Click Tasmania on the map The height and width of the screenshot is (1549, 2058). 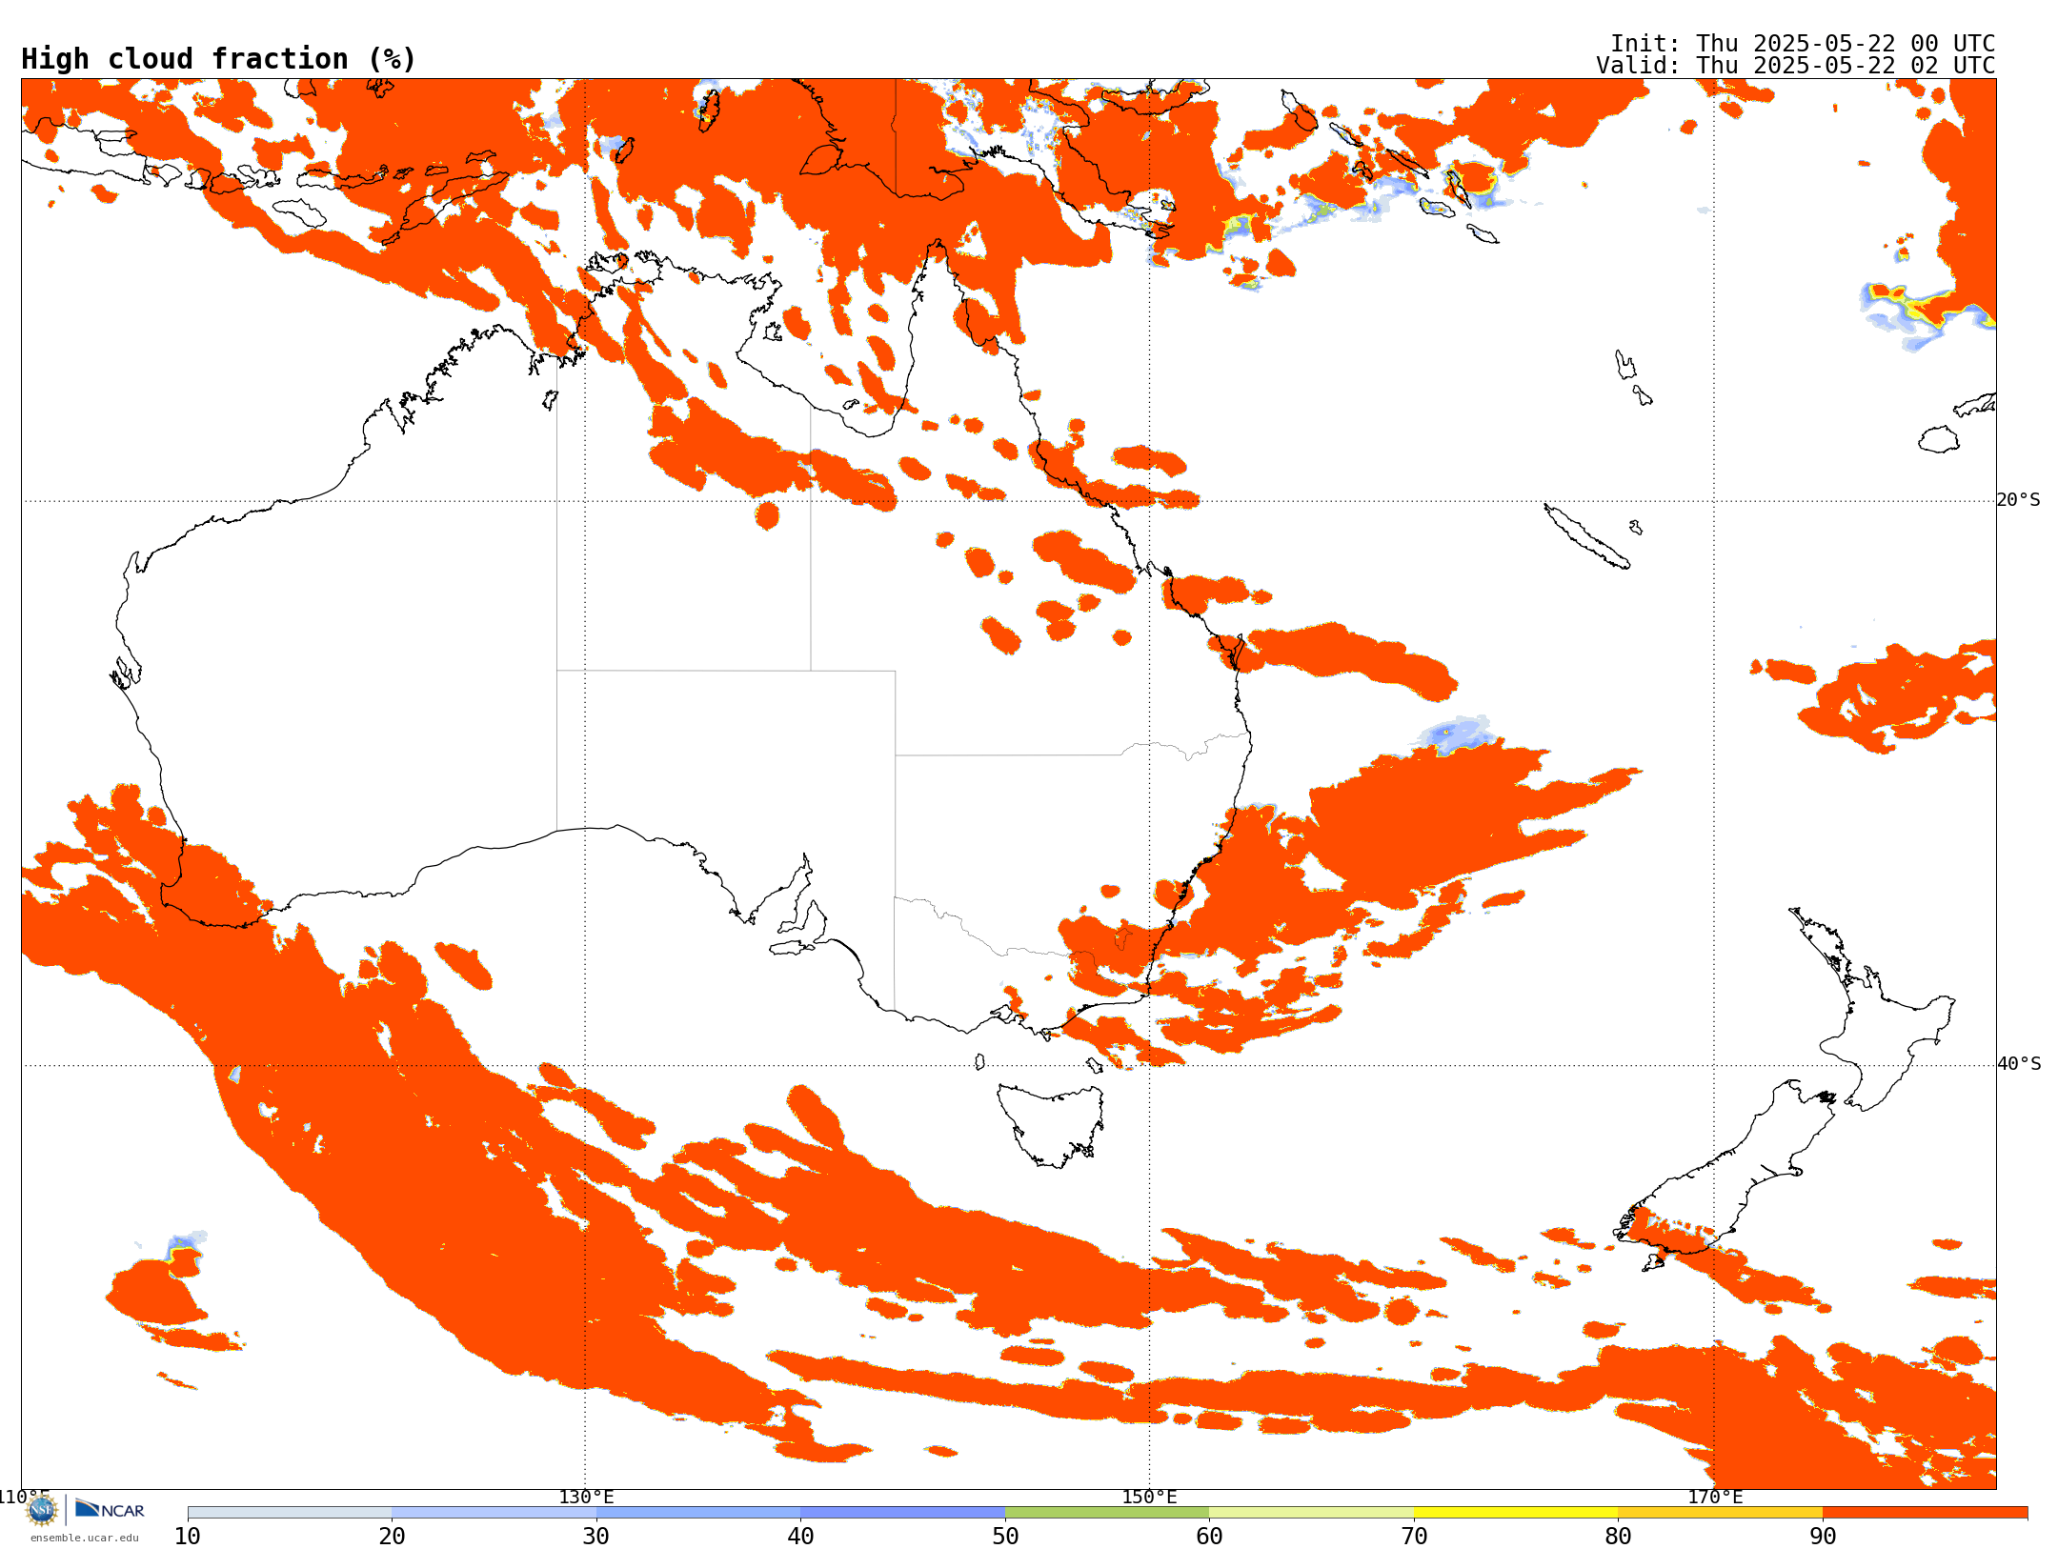(x=1050, y=1124)
